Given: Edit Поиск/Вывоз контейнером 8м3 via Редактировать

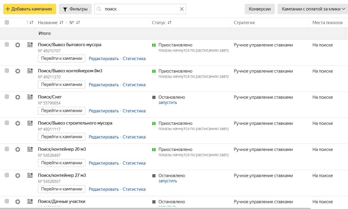Looking at the screenshot, I should (104, 85).
